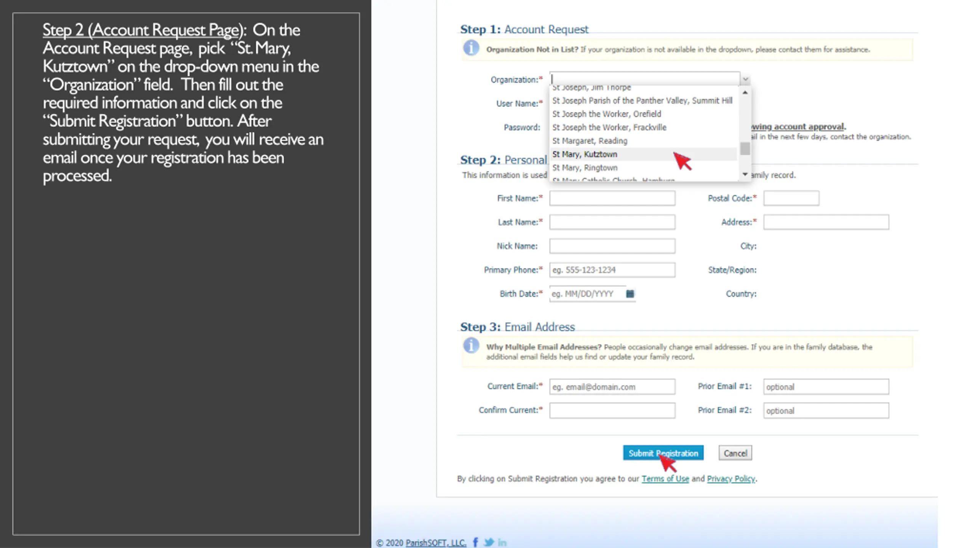This screenshot has width=975, height=548.
Task: Click the State/Region label
Action: tap(732, 270)
